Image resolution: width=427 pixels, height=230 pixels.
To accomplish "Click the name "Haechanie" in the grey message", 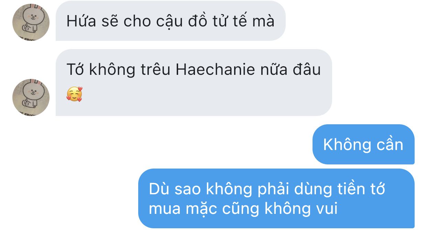I will point(215,70).
